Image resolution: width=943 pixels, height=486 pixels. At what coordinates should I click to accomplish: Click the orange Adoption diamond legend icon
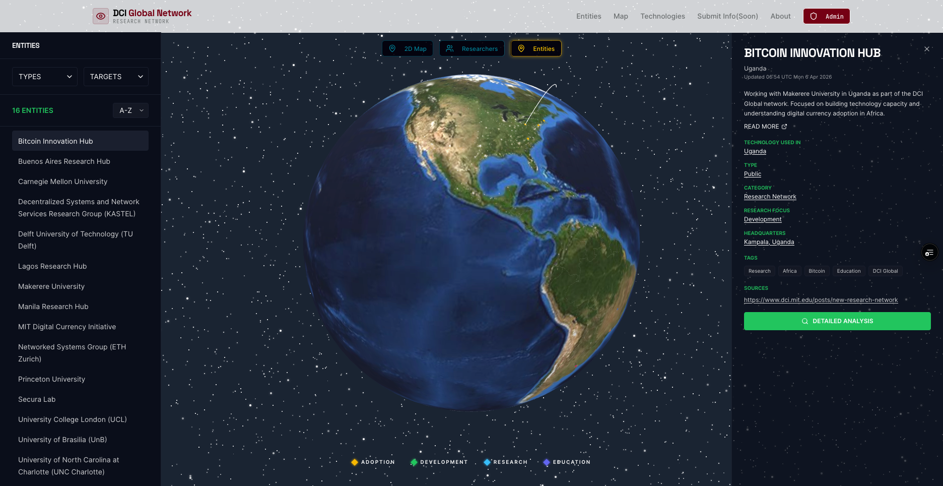pyautogui.click(x=355, y=462)
